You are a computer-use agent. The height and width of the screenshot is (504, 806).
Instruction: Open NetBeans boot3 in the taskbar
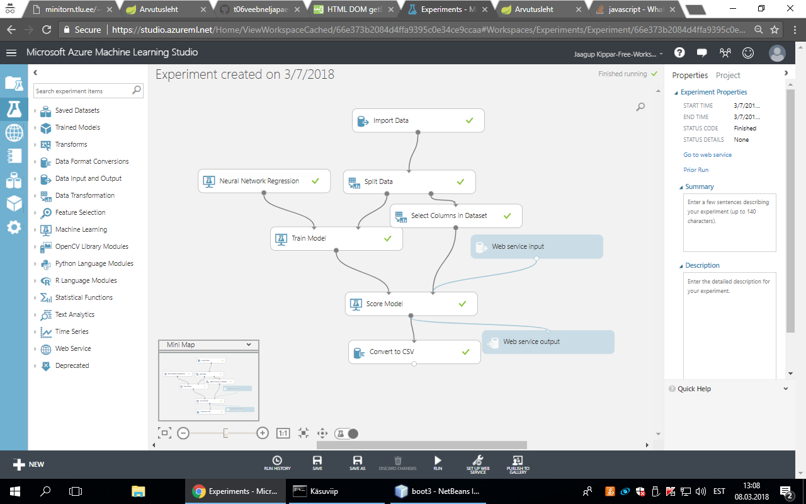coord(438,491)
